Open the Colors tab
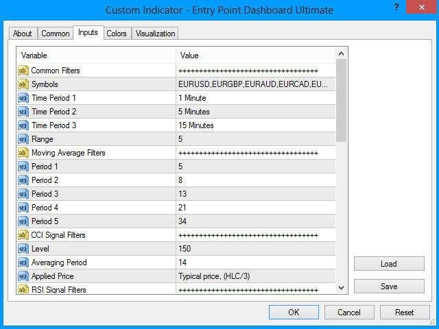 pyautogui.click(x=117, y=34)
